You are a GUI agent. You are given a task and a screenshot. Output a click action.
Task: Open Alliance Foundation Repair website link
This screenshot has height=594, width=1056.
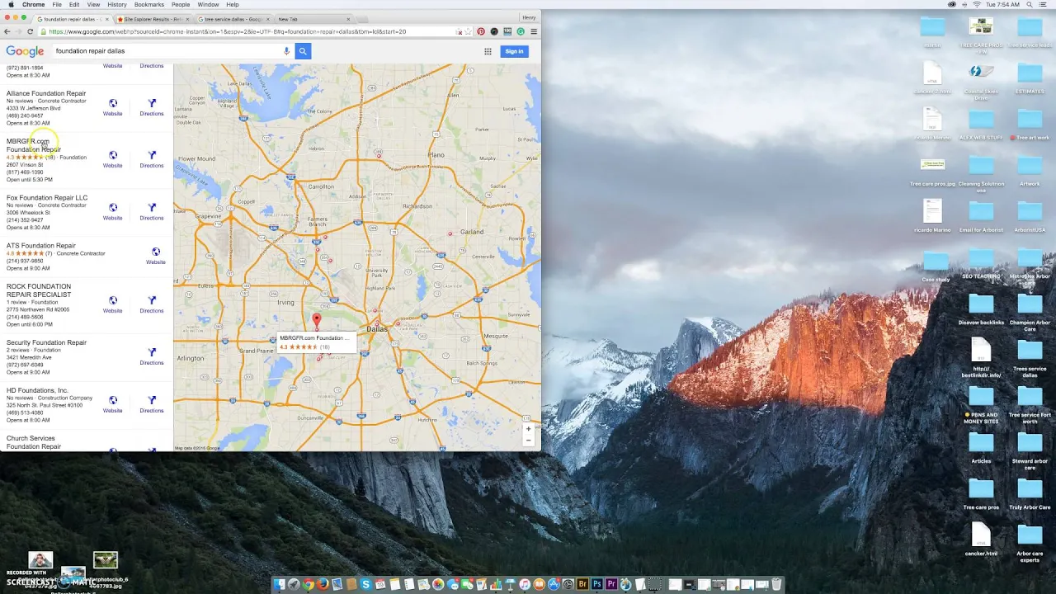pos(112,107)
